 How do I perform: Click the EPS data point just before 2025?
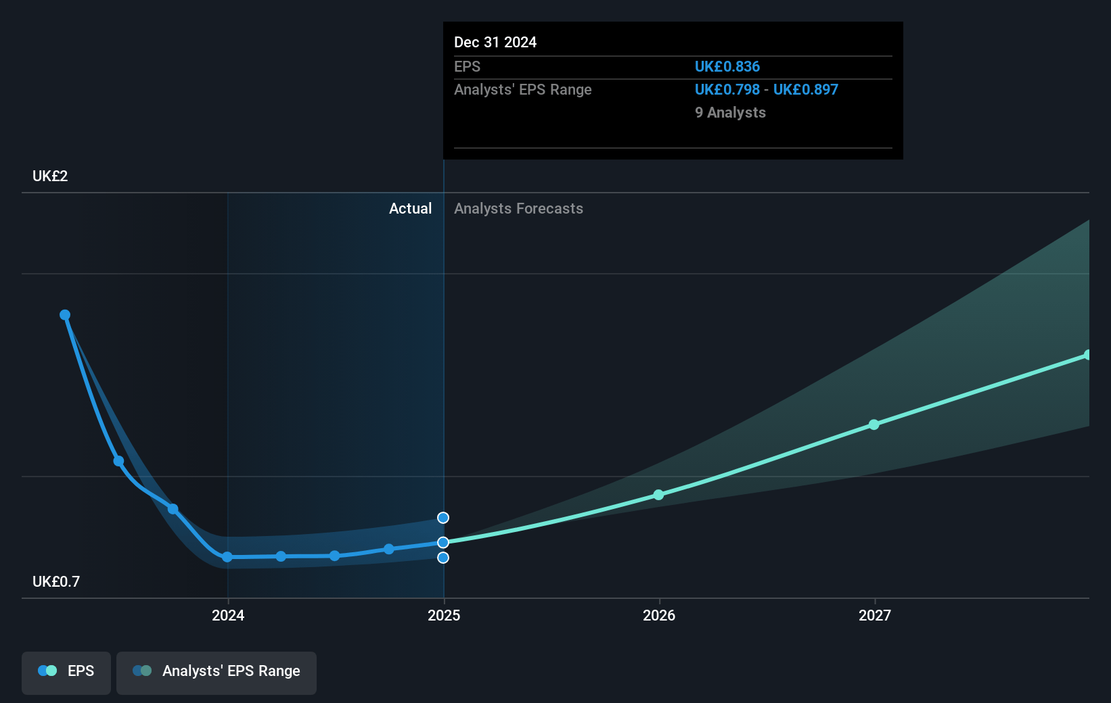[389, 549]
